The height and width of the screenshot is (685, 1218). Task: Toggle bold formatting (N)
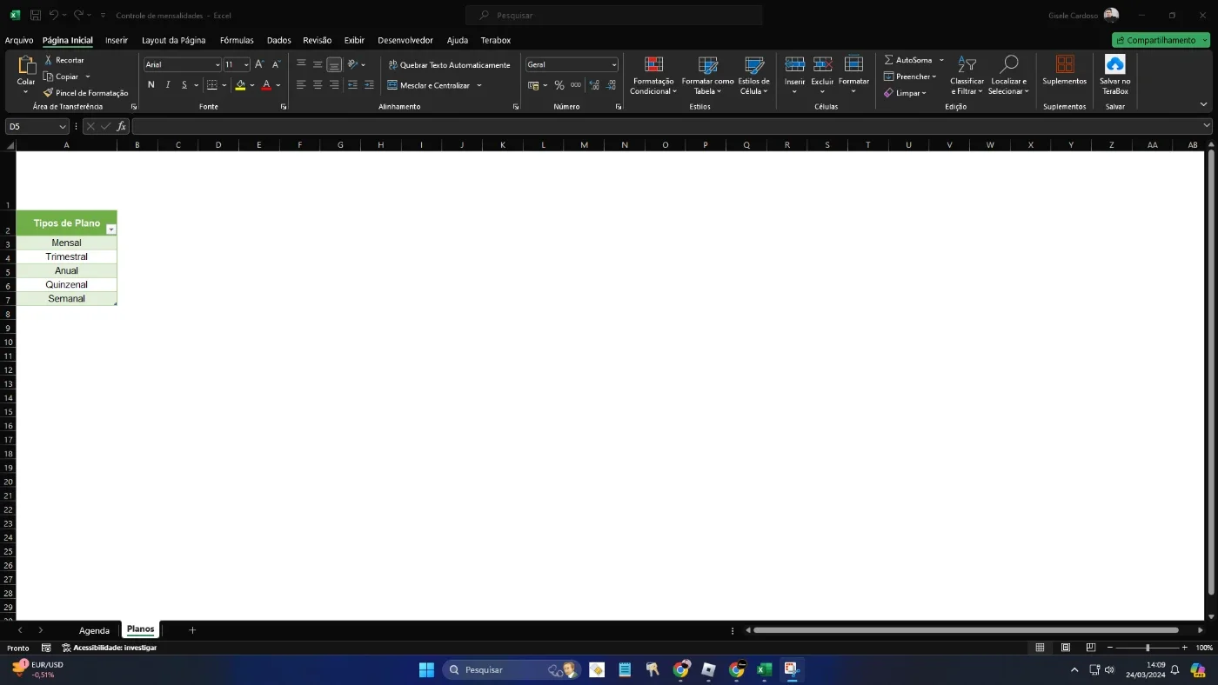(x=151, y=85)
